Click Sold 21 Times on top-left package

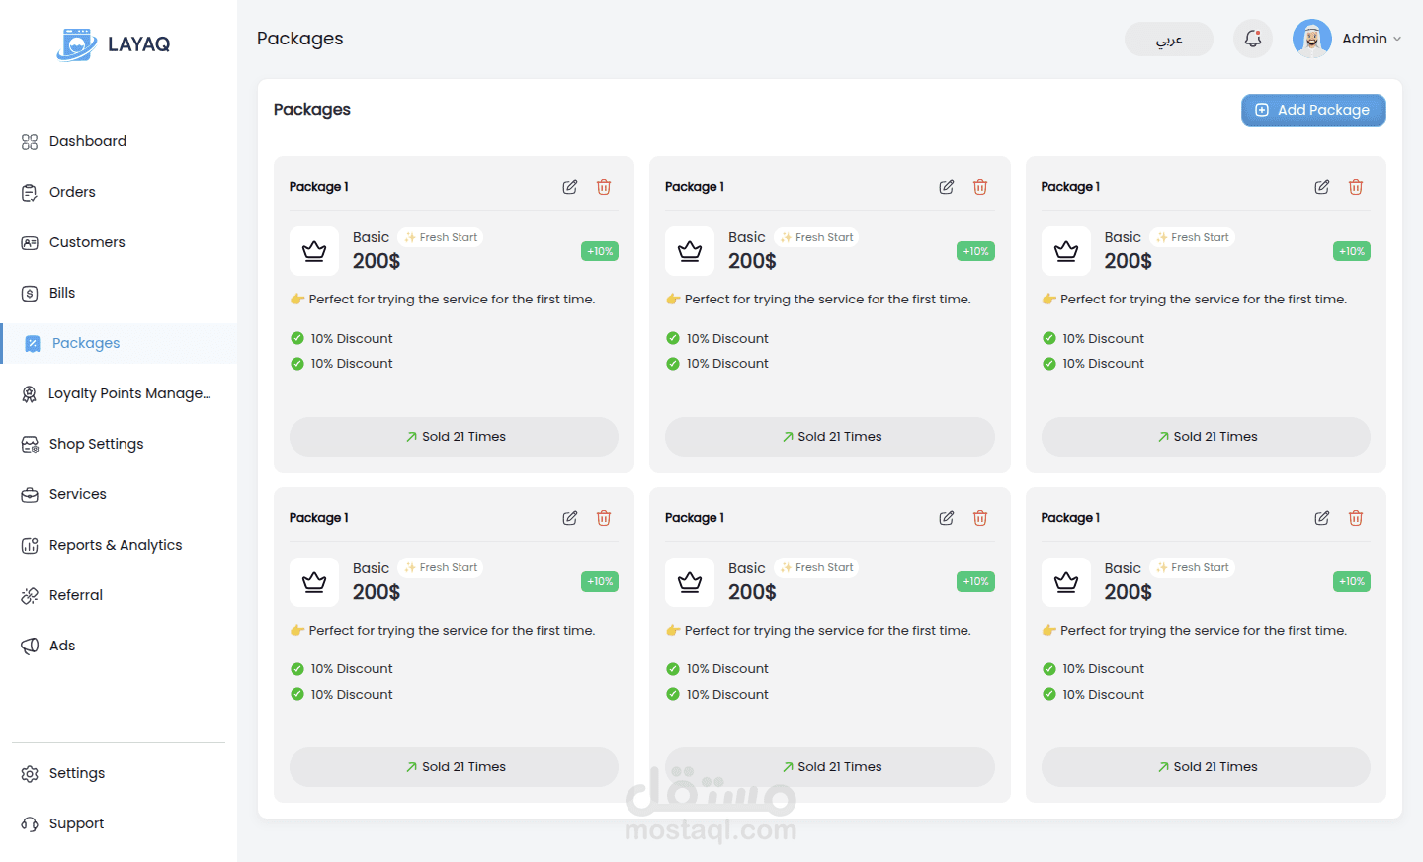[x=455, y=437]
